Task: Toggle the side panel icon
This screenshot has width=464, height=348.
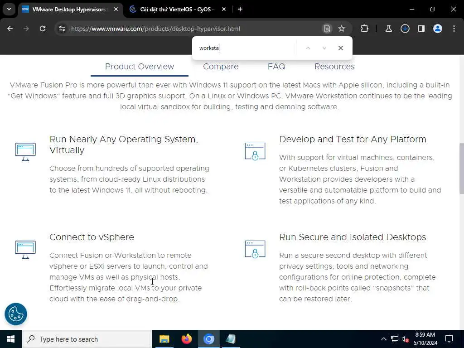Action: tap(421, 29)
